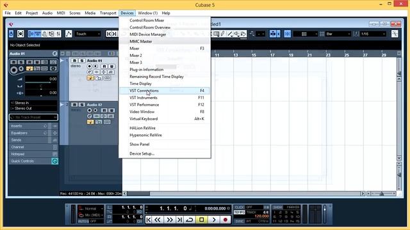Click Rewind in the transport panel

(x=158, y=220)
